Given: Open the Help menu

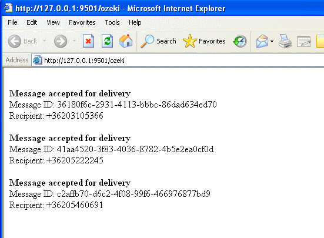Looking at the screenshot, I should point(135,22).
